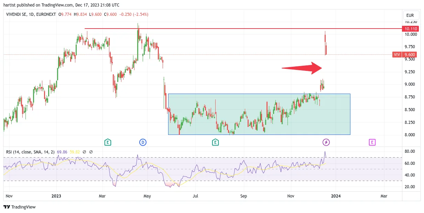
Task: Click the pink upcoming earnings E marker
Action: [x=372, y=142]
